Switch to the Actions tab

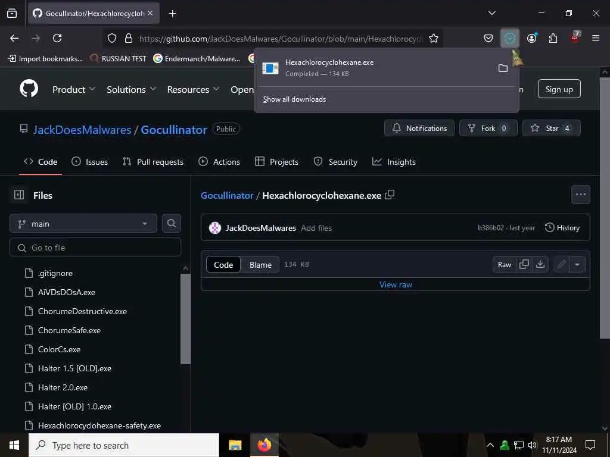(219, 162)
